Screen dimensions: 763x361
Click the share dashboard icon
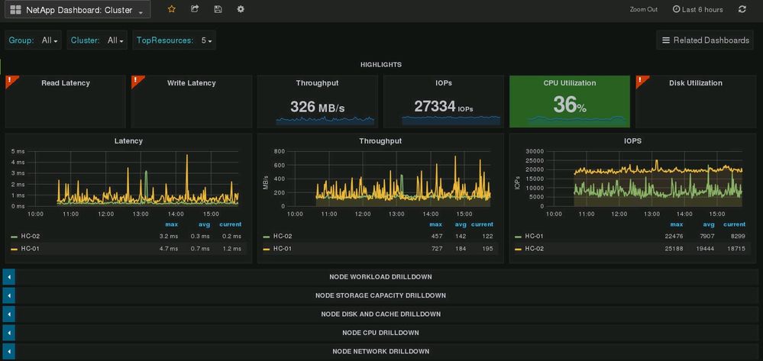195,9
